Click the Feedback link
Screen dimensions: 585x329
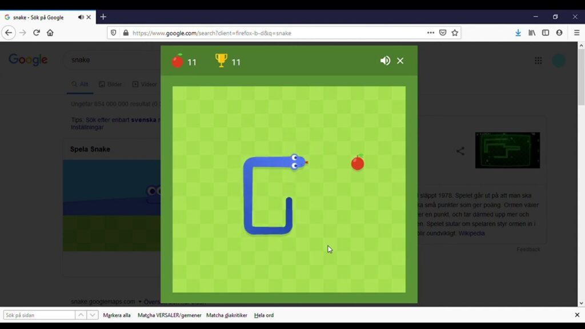click(528, 249)
